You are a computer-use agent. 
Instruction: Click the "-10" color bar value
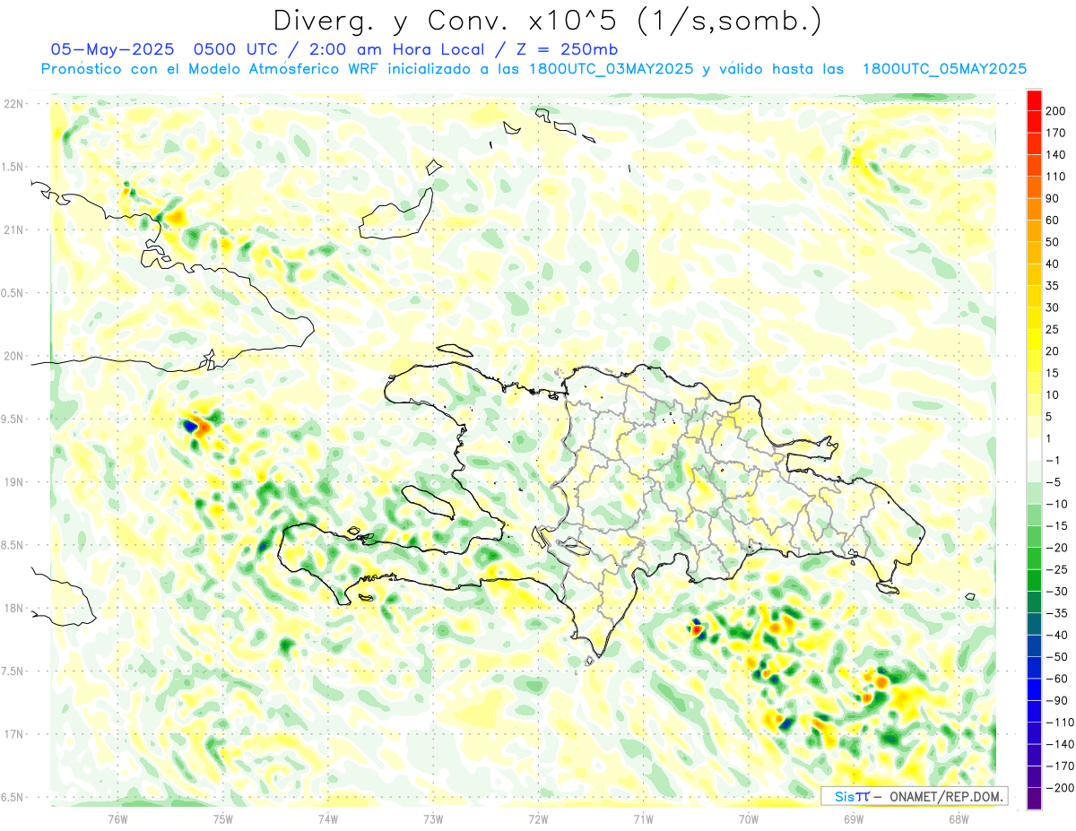click(x=1057, y=504)
